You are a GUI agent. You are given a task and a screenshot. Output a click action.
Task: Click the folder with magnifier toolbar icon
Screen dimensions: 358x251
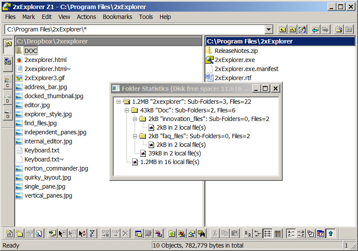pos(191,234)
